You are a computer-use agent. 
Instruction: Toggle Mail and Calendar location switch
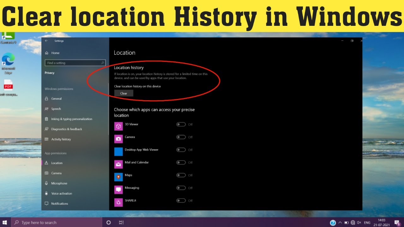181,162
